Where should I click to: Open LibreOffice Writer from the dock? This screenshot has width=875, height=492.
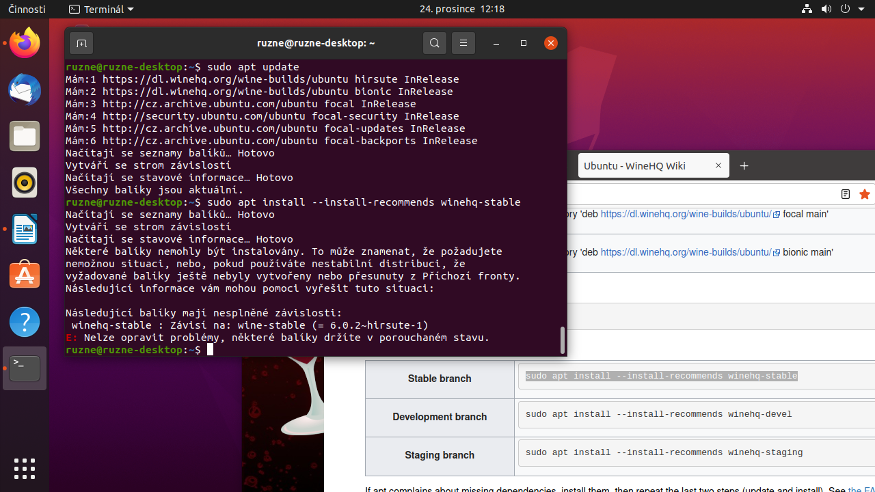coord(25,229)
